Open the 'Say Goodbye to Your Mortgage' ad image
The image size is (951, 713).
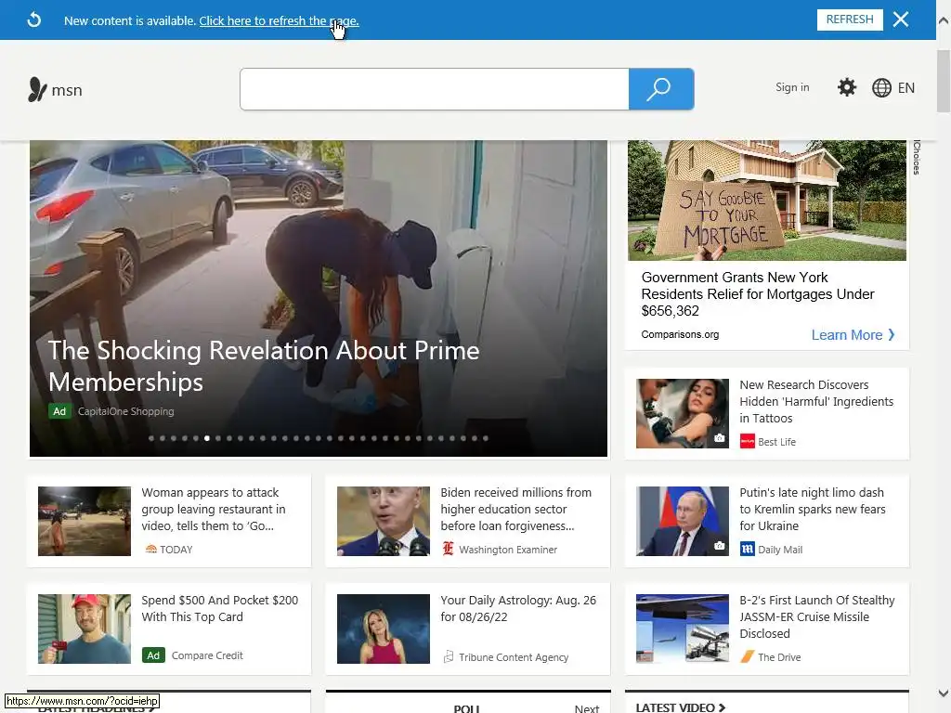[766, 201]
